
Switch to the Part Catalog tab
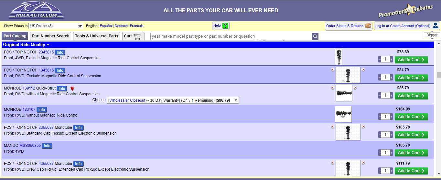pyautogui.click(x=15, y=36)
